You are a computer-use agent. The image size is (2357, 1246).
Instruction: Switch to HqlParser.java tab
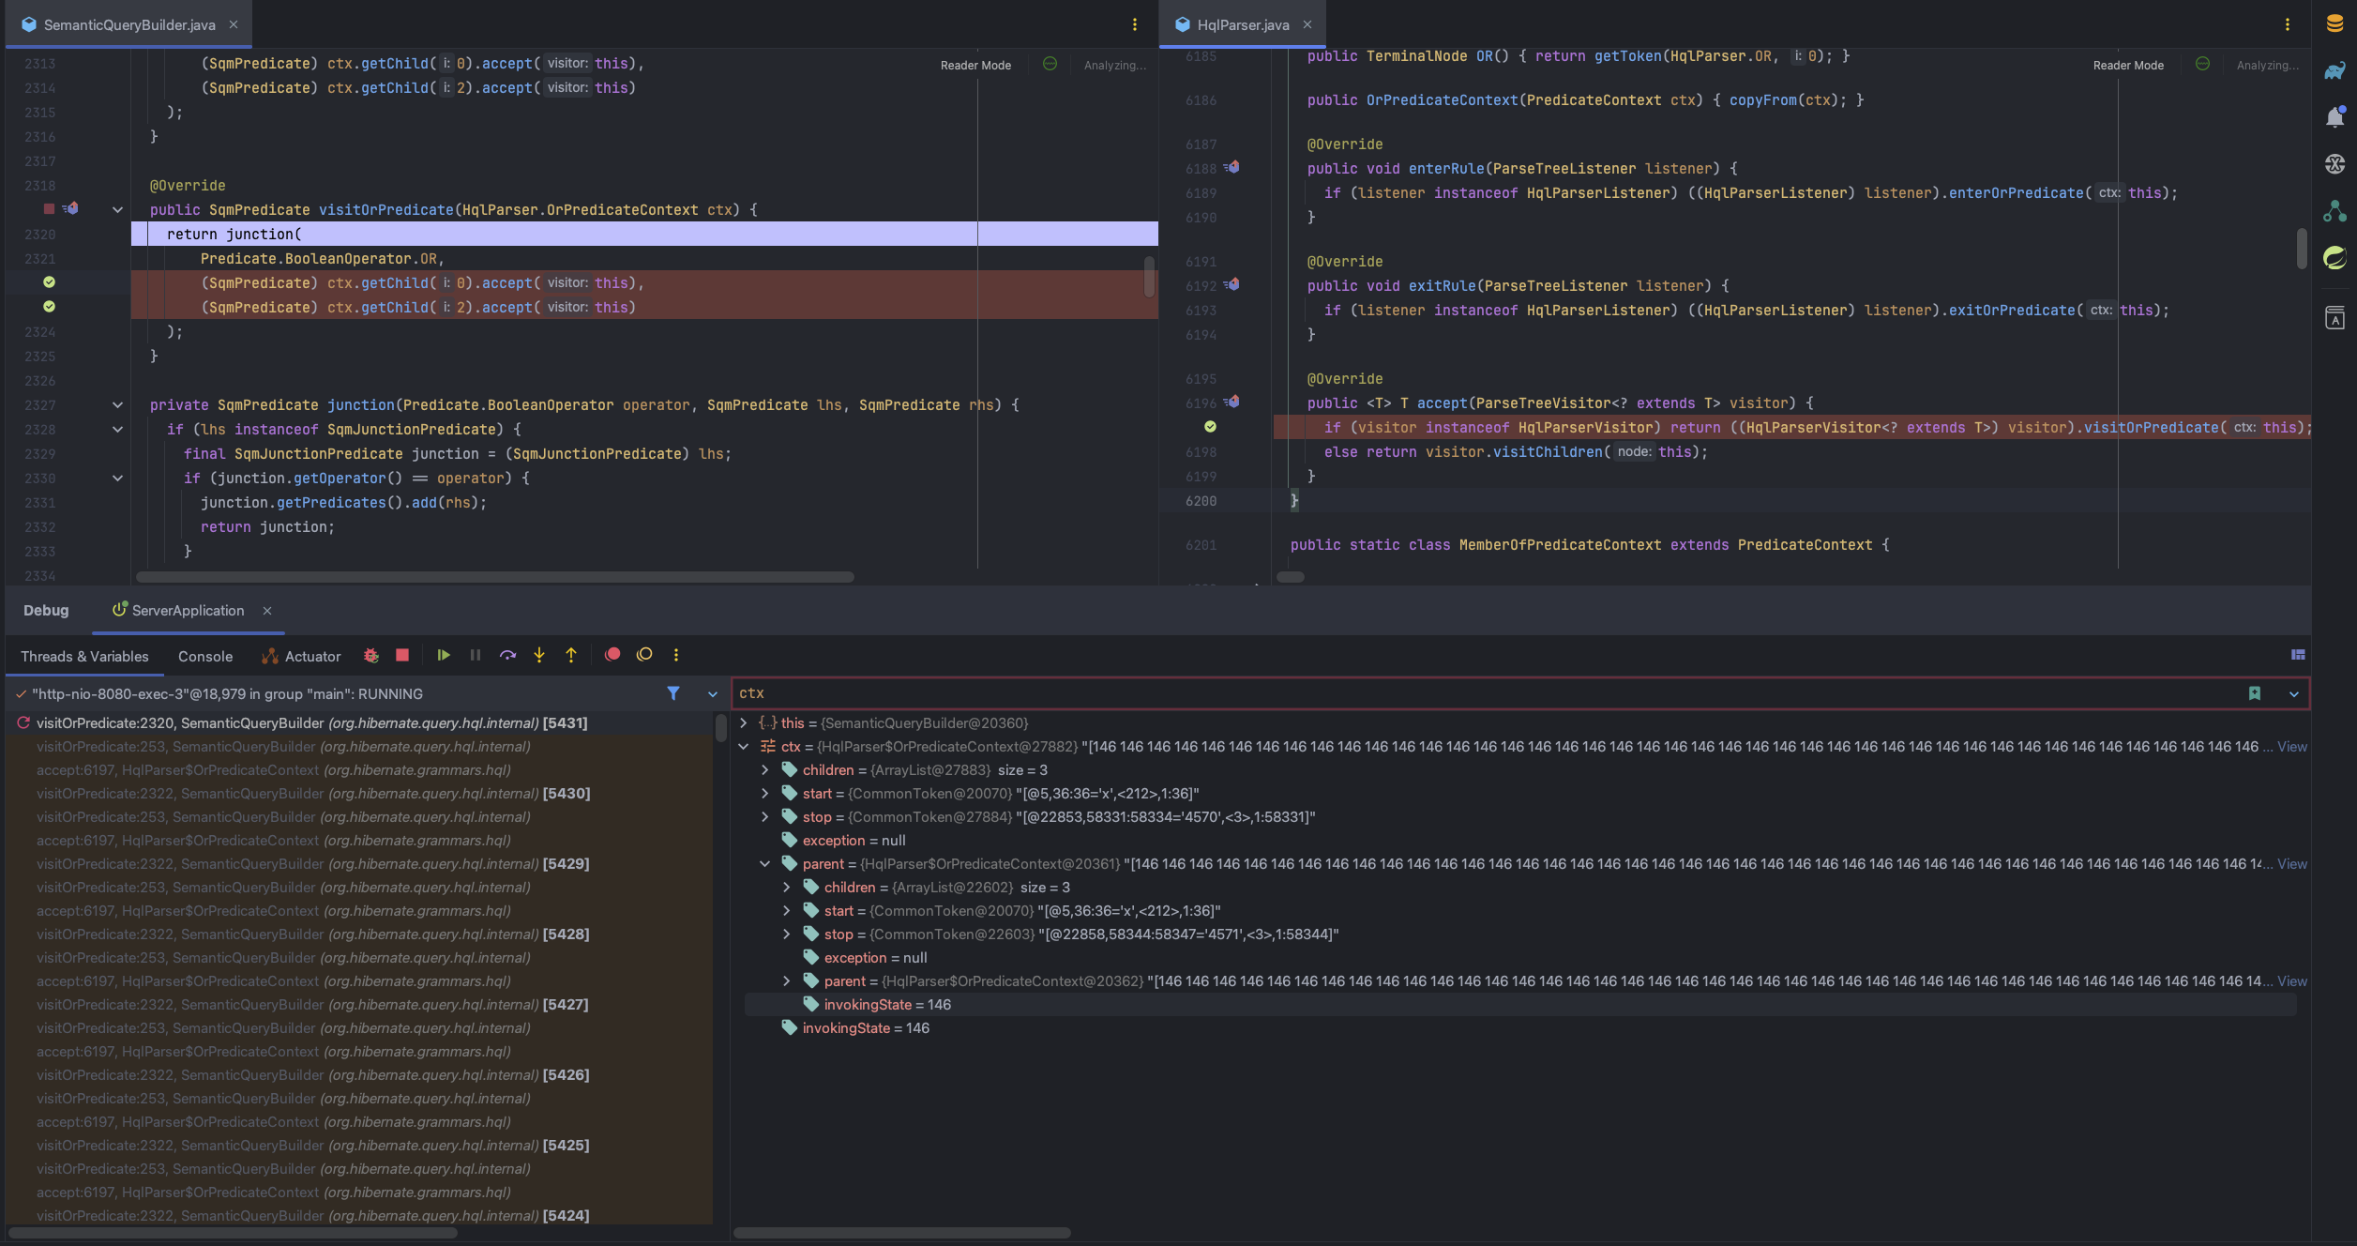[1243, 24]
